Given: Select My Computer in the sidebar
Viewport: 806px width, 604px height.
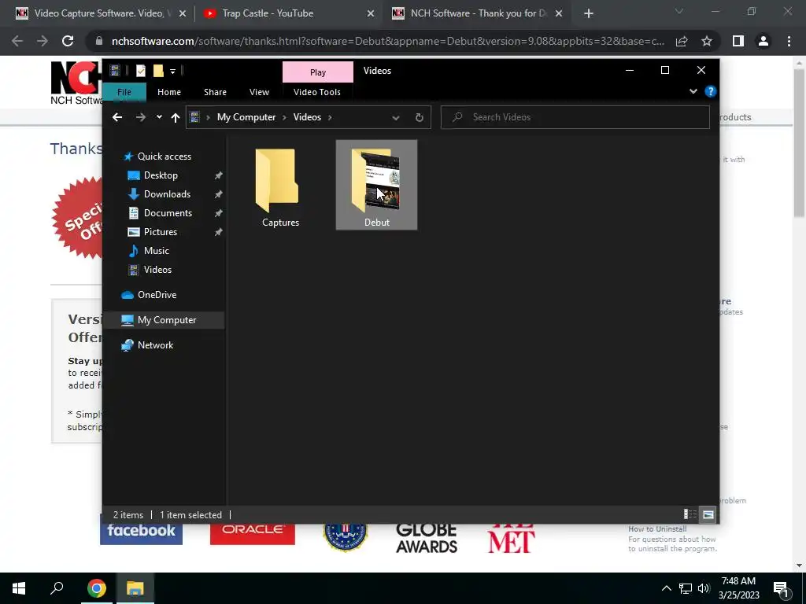Looking at the screenshot, I should tap(167, 320).
